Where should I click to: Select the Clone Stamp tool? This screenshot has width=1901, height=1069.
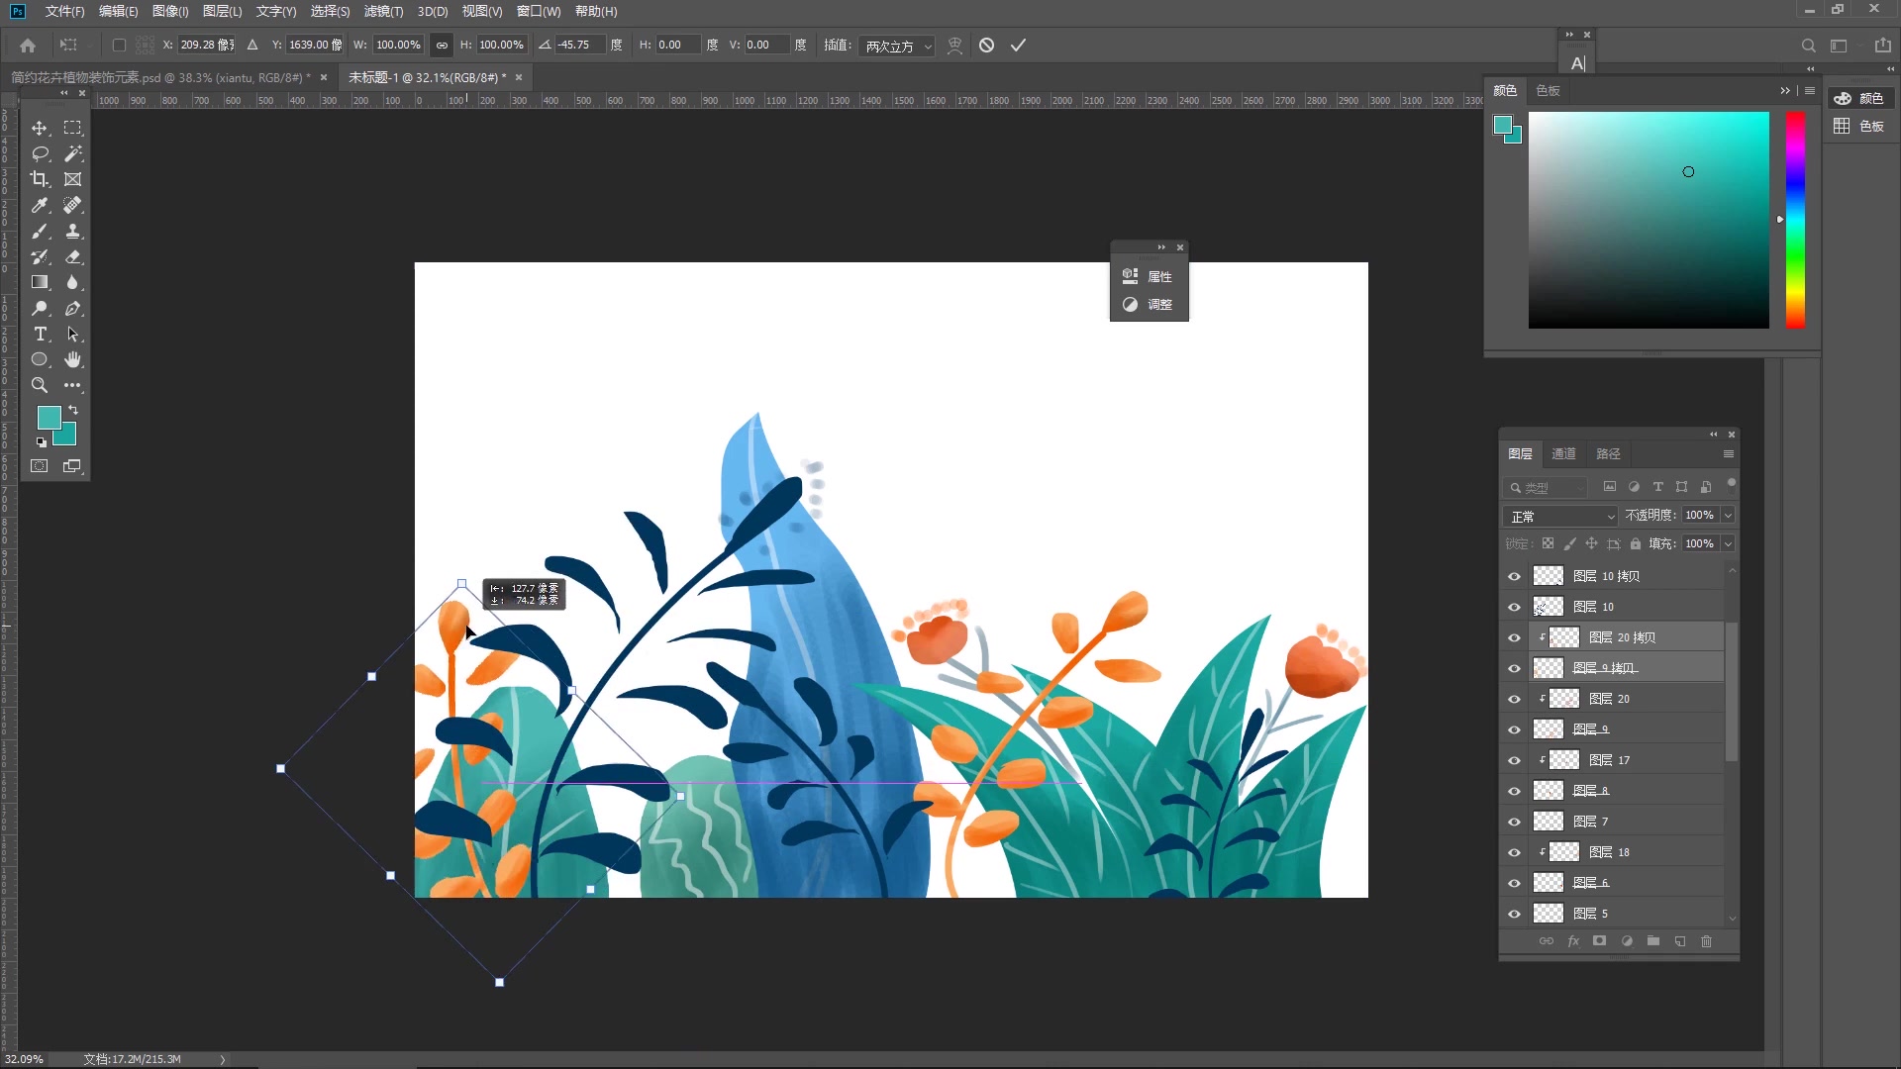(72, 231)
